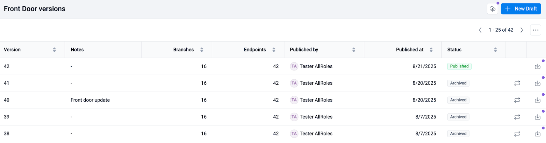Click the New Draft button
Screen dimensions: 546x143
521,9
